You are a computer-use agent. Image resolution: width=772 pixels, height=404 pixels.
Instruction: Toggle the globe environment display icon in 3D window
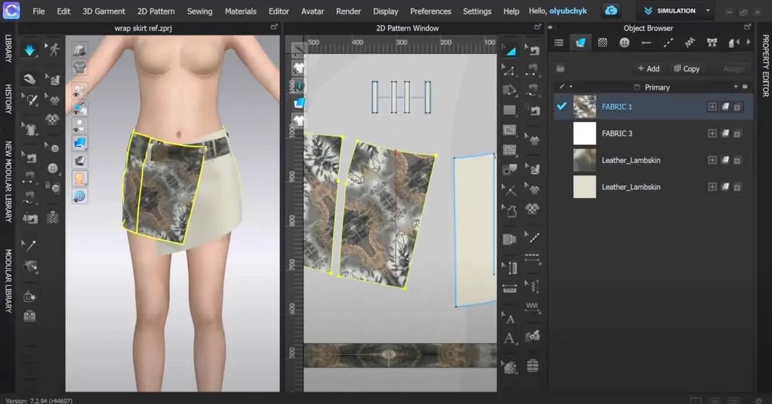click(x=79, y=196)
